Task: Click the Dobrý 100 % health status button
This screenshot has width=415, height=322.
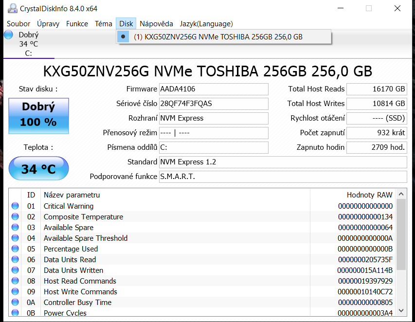Action: click(38, 116)
